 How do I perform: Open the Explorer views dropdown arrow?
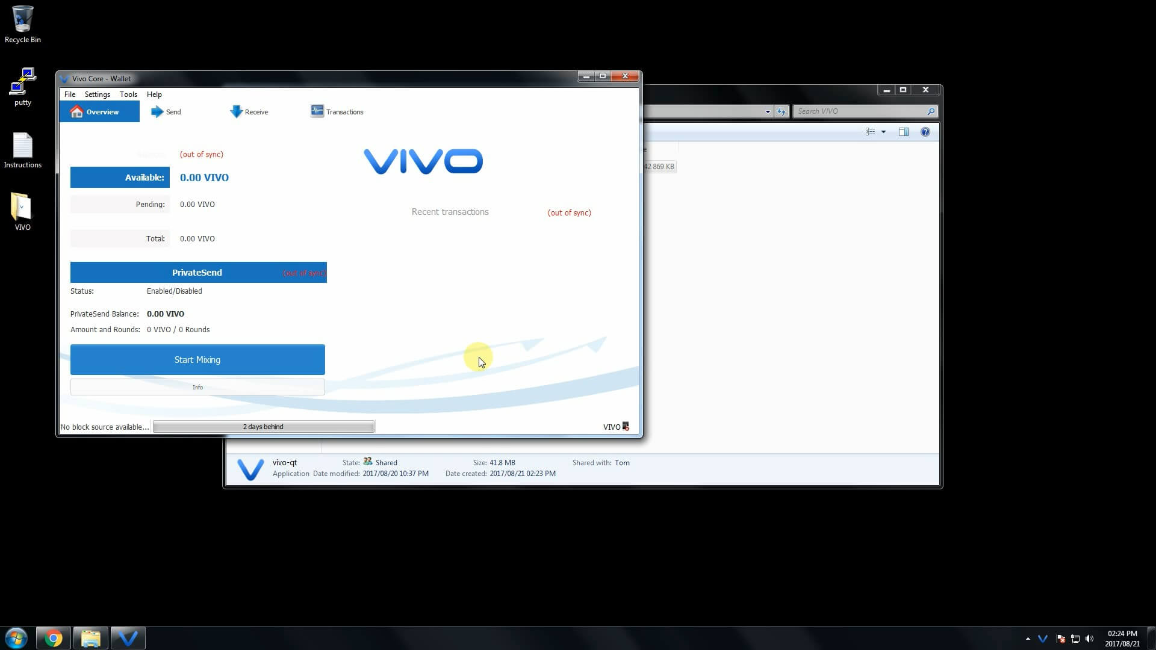884,131
